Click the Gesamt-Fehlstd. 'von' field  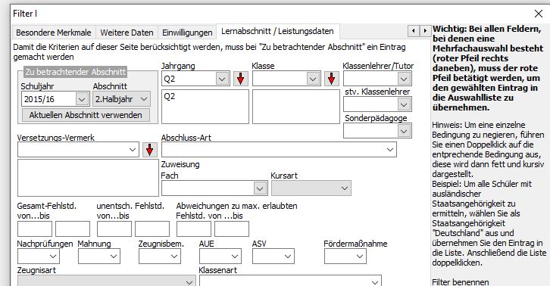(35, 228)
